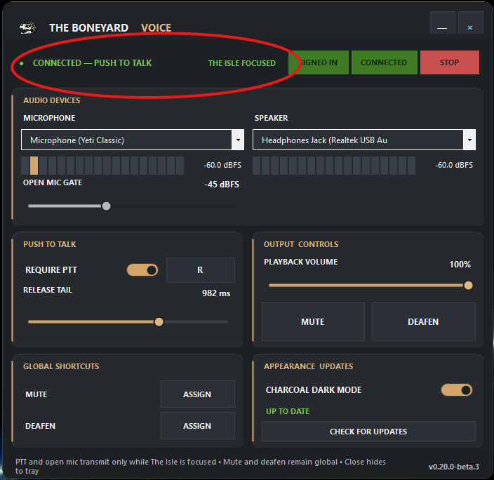Click the green Connected button
The height and width of the screenshot is (480, 494).
384,62
